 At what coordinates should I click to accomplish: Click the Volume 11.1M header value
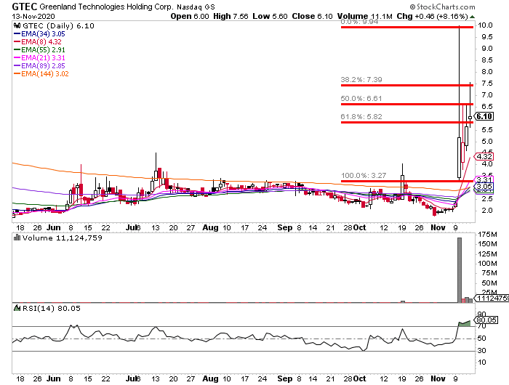point(364,16)
